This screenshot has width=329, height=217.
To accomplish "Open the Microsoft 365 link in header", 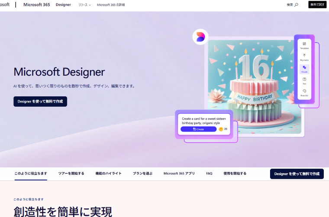I will (x=36, y=5).
